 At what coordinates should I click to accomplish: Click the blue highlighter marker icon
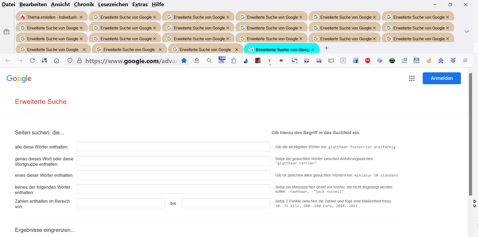246,61
